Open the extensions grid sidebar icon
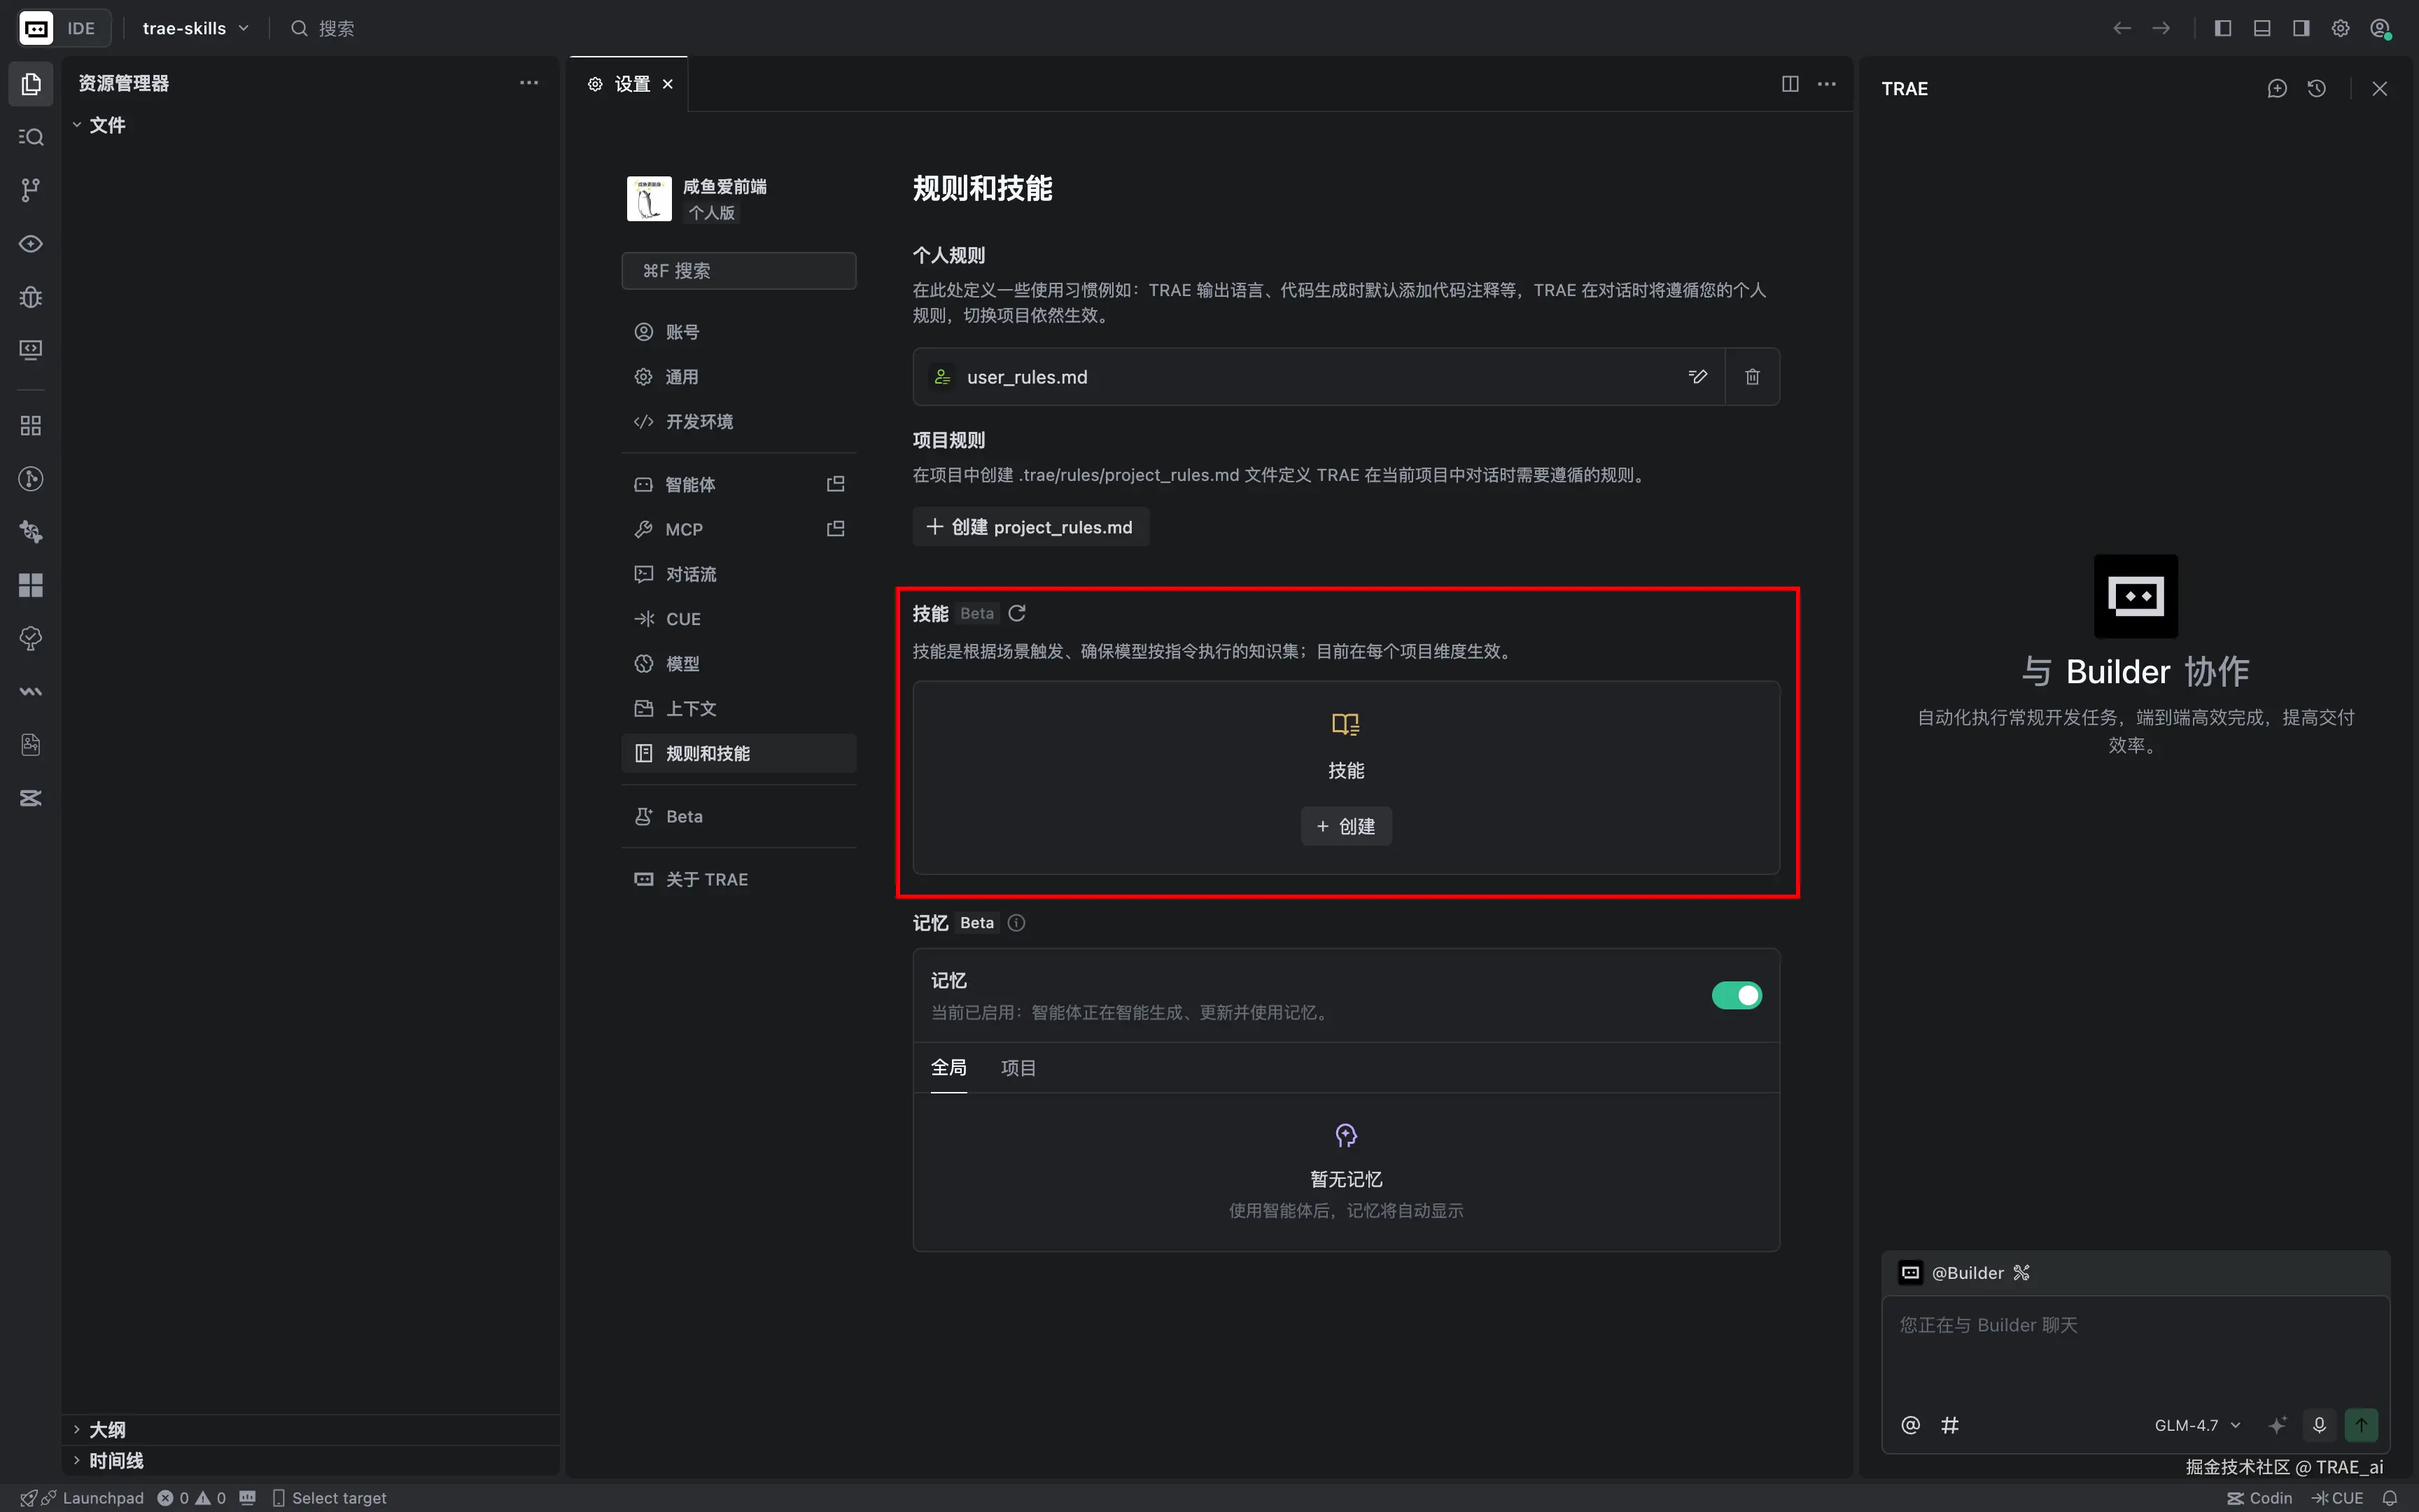 coord(31,426)
